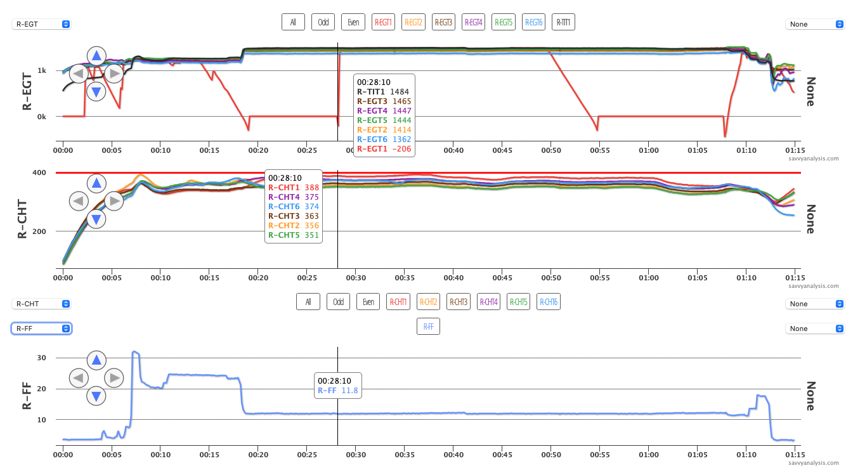Toggle the R-FF series button
This screenshot has height=468, width=853.
pyautogui.click(x=429, y=327)
